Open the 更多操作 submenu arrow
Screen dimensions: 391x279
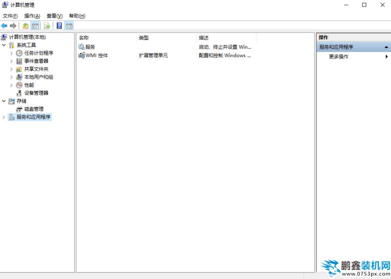(x=387, y=56)
